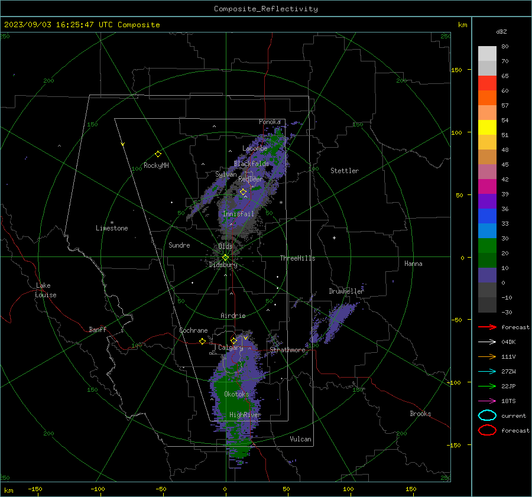The height and width of the screenshot is (497, 532).
Task: Click the Olds town label
Action: coord(225,246)
